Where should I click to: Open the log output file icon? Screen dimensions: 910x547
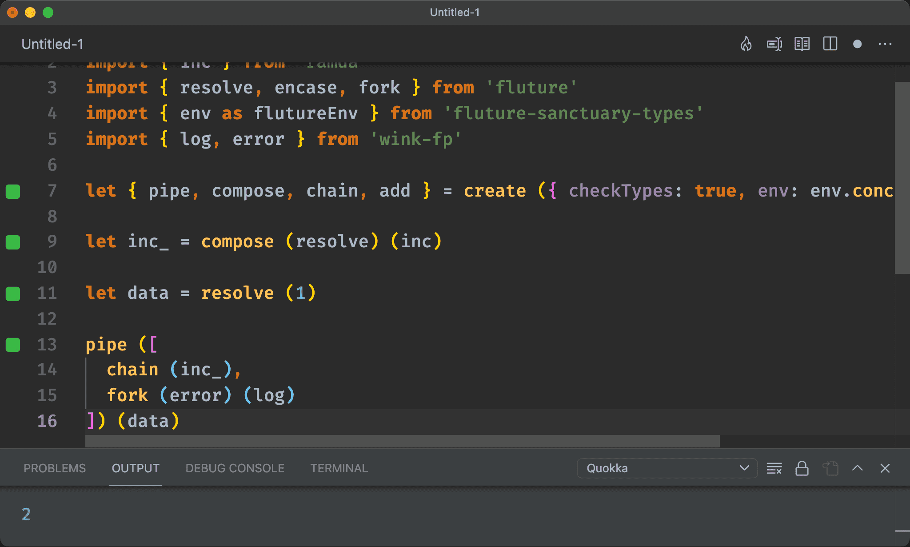click(x=830, y=468)
